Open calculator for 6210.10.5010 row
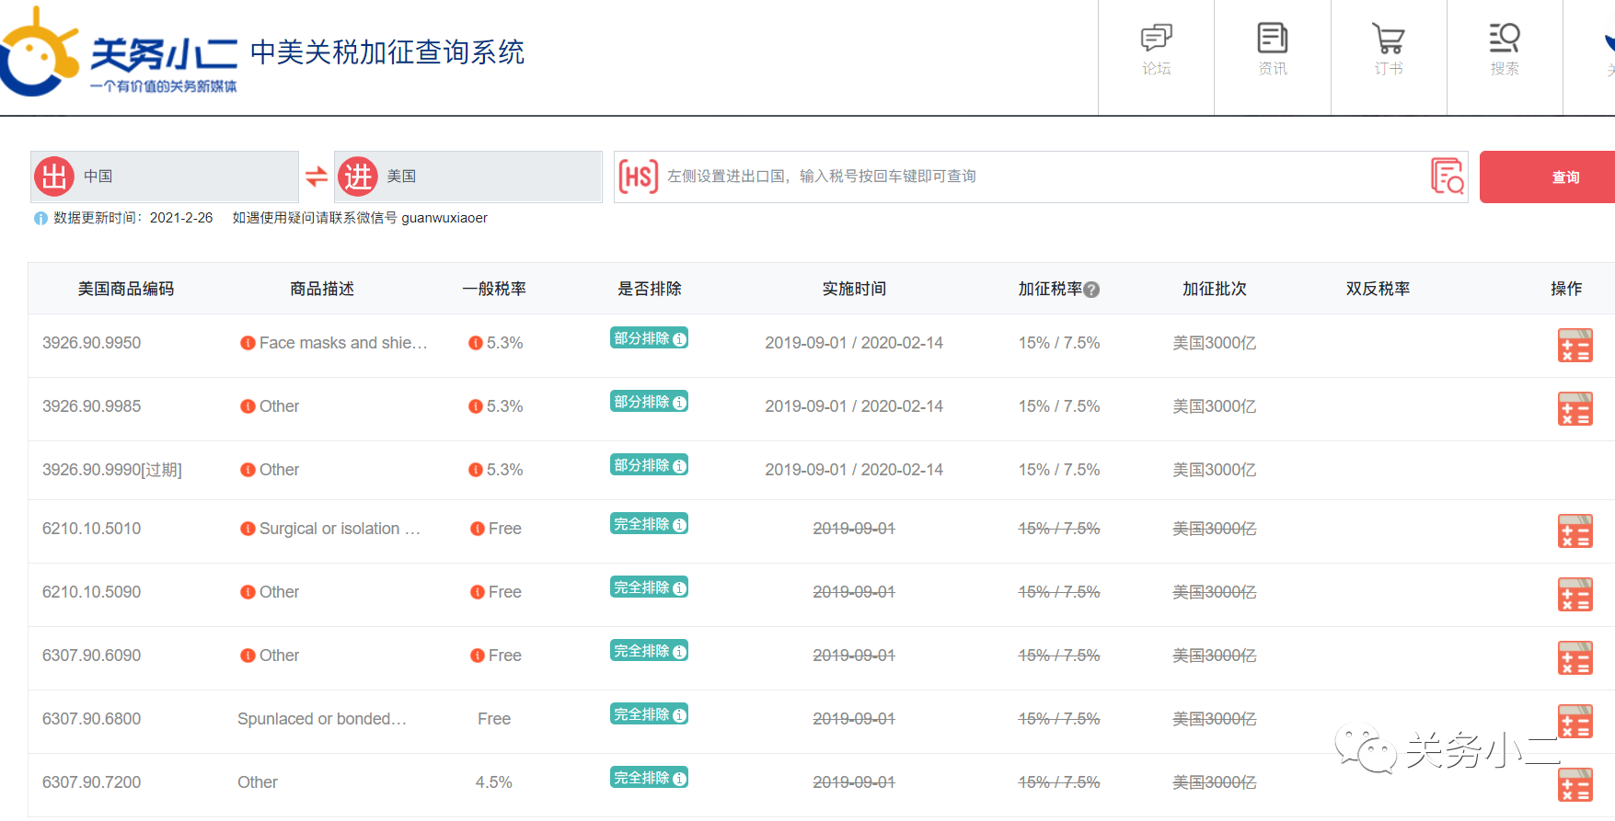This screenshot has height=821, width=1615. pyautogui.click(x=1575, y=531)
